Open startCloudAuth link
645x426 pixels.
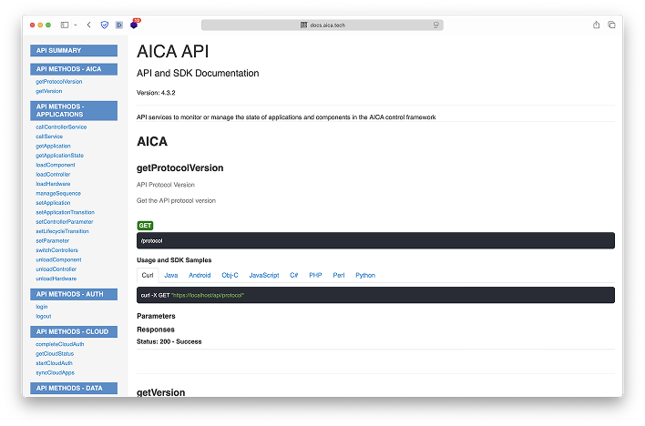click(x=55, y=363)
